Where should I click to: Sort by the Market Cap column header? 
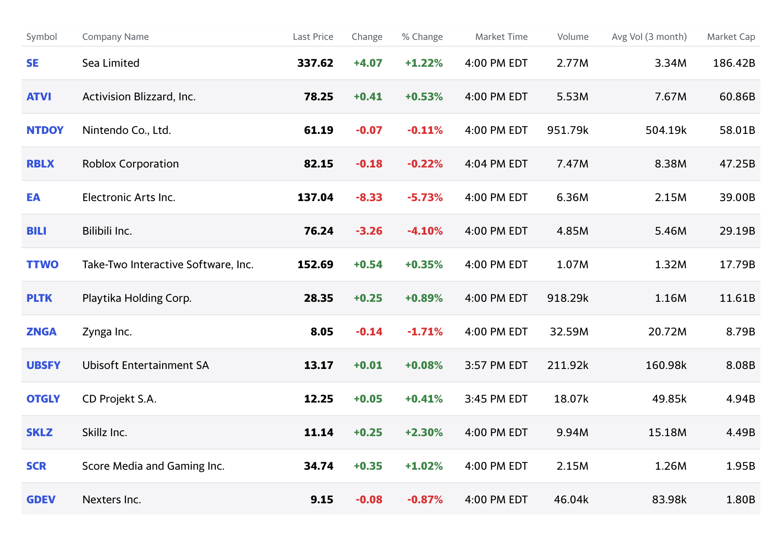[x=731, y=37]
